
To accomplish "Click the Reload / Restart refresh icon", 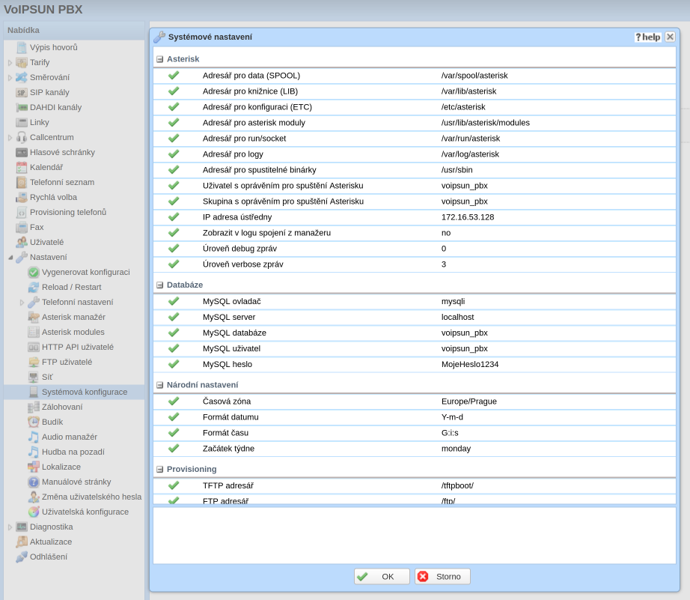I will (34, 287).
